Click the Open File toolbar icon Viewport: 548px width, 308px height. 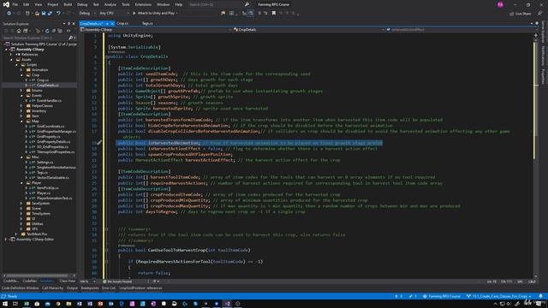[x=37, y=14]
